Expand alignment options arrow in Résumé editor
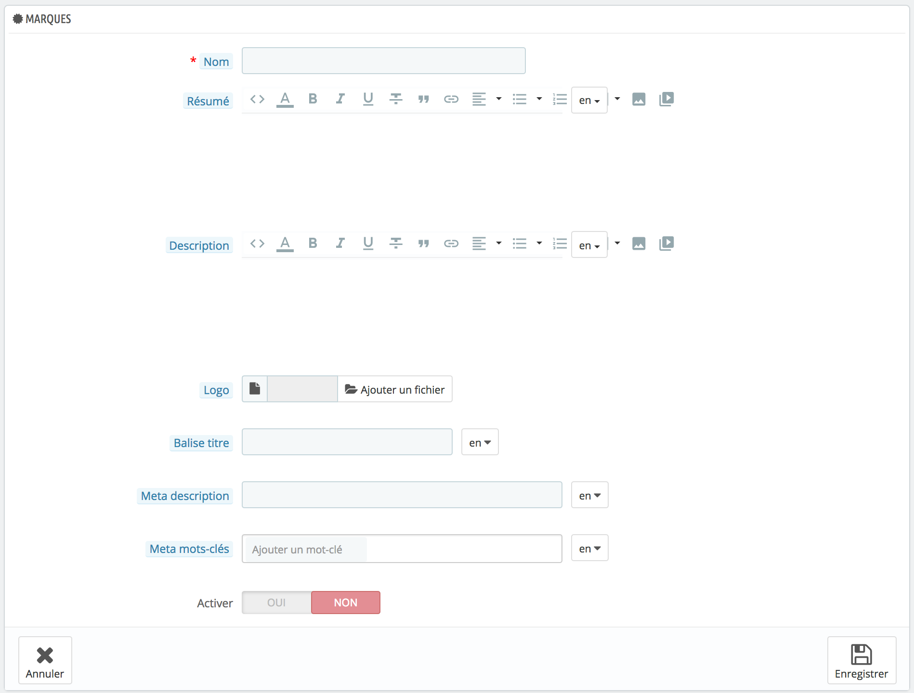The height and width of the screenshot is (693, 914). pyautogui.click(x=499, y=99)
